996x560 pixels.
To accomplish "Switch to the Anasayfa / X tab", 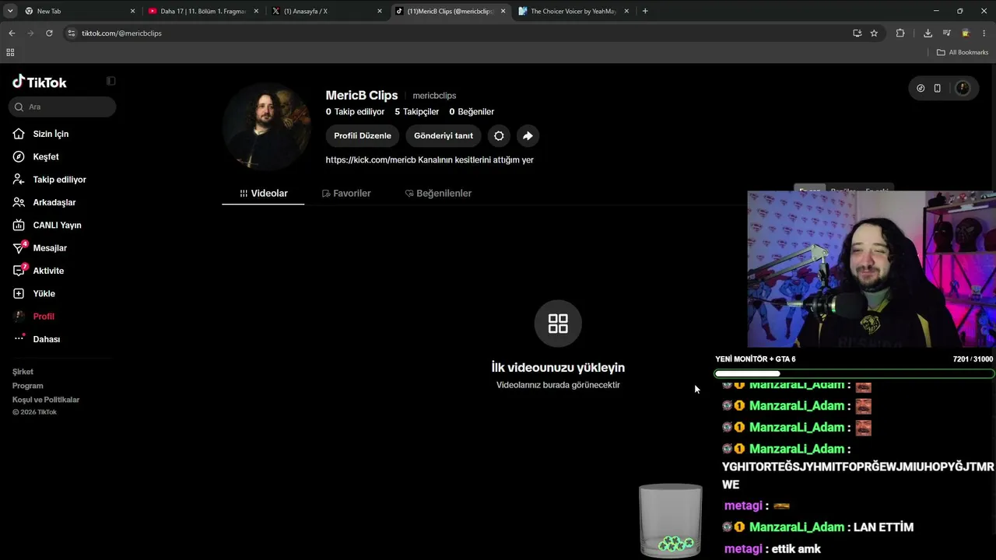I will pyautogui.click(x=327, y=11).
